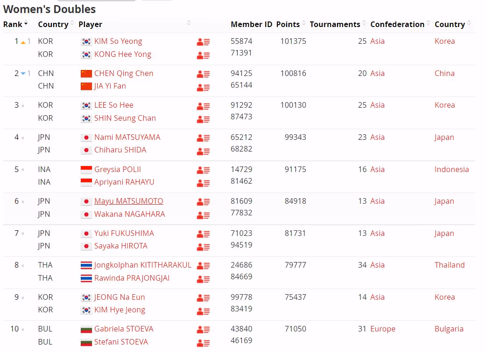Click China flag beside CHEN Qing Chen
Viewport: 486px width, 352px height.
86,74
